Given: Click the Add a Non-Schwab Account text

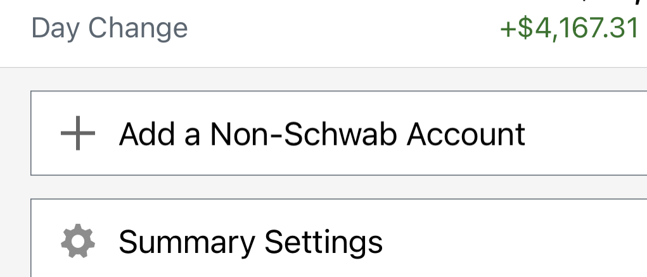Looking at the screenshot, I should [322, 134].
